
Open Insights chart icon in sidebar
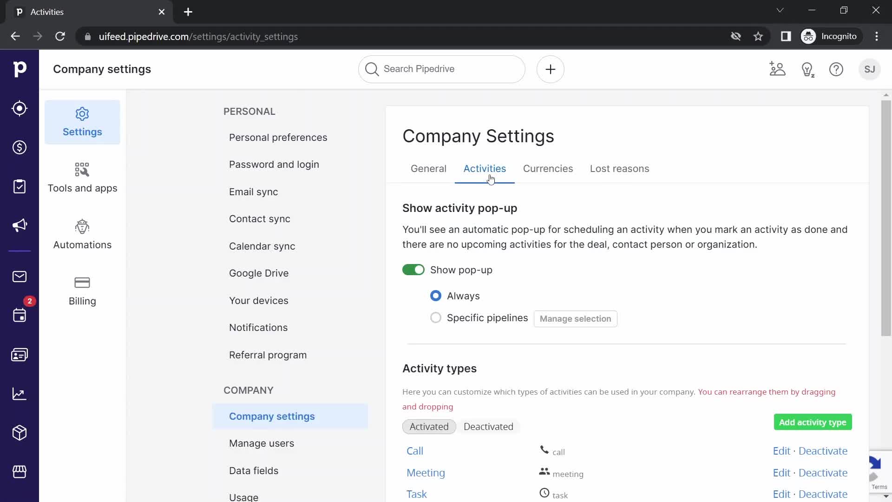point(20,394)
